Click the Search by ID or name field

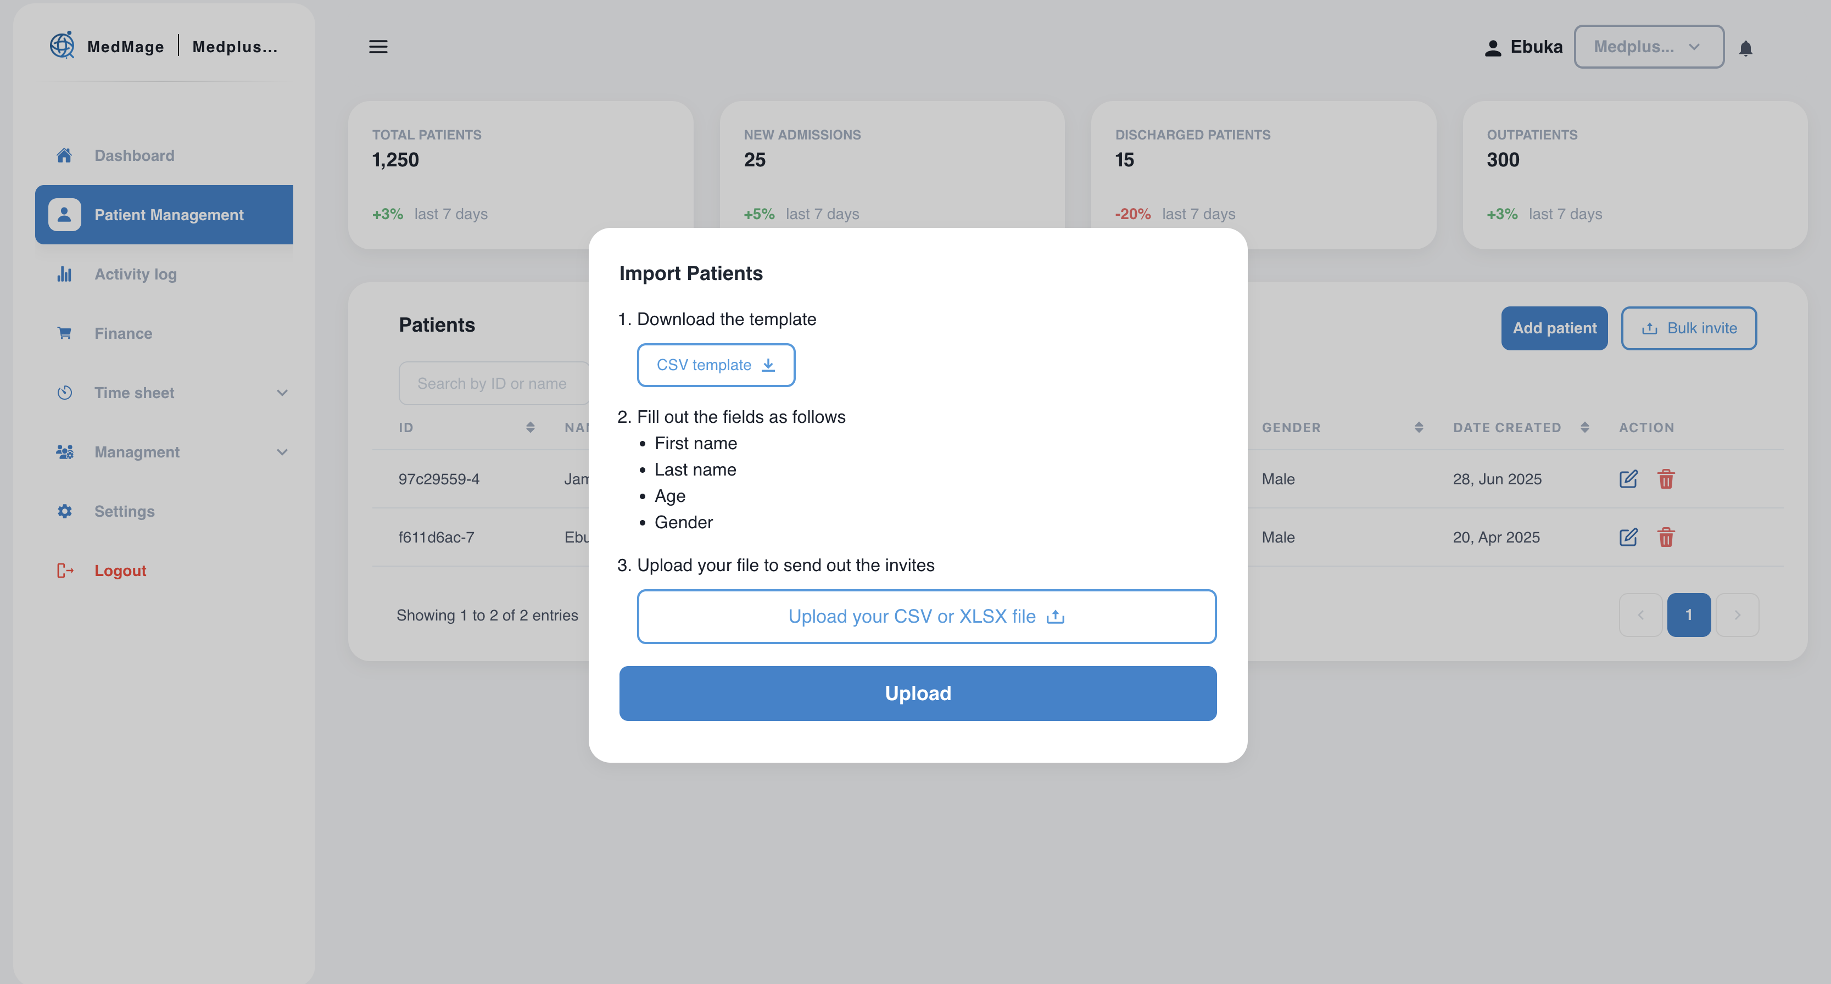(493, 384)
